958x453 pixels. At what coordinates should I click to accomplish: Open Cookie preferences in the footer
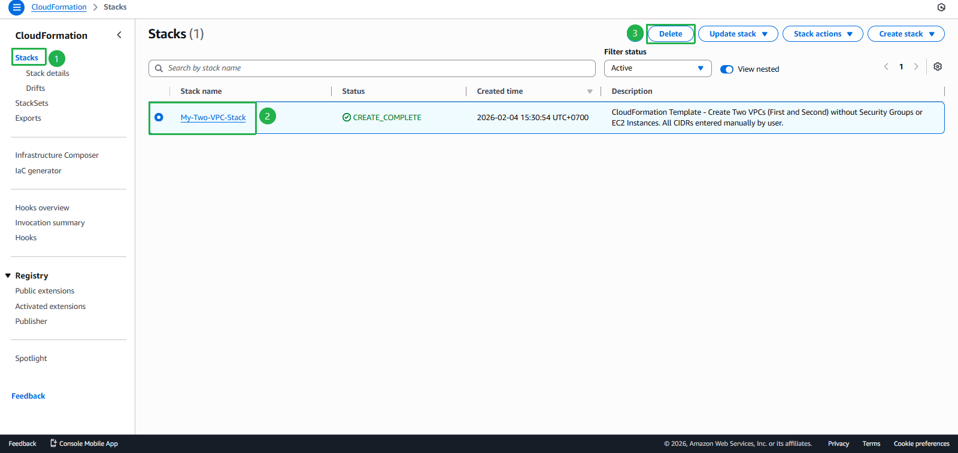[x=921, y=443]
